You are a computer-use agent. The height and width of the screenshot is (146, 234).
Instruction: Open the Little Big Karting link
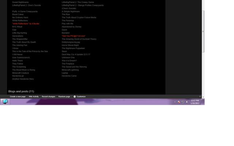tap(19, 33)
